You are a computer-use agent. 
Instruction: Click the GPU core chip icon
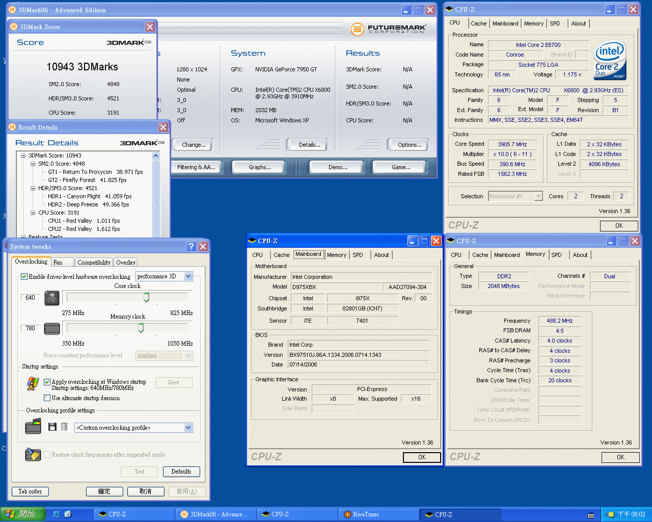click(52, 298)
